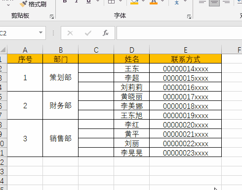Select the name cell 王东
The image size is (242, 190).
[x=132, y=68]
